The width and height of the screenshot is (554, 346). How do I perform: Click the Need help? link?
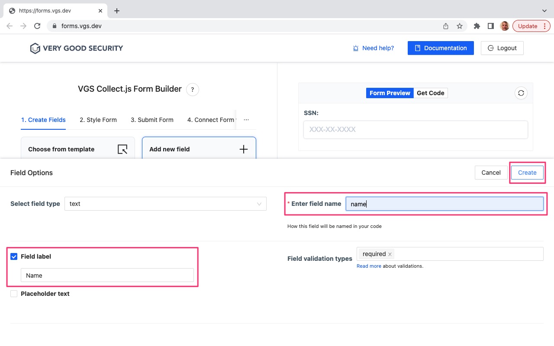374,48
